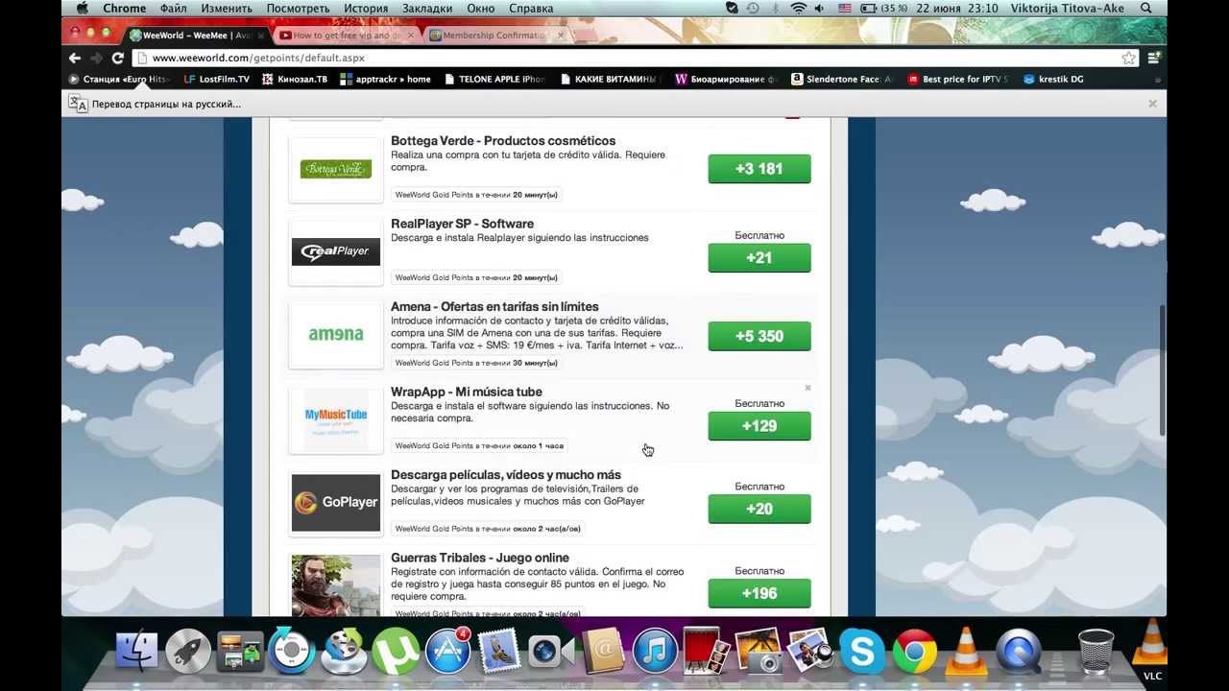The image size is (1229, 691).
Task: Launch FaceTime from the dock
Action: pyautogui.click(x=551, y=652)
